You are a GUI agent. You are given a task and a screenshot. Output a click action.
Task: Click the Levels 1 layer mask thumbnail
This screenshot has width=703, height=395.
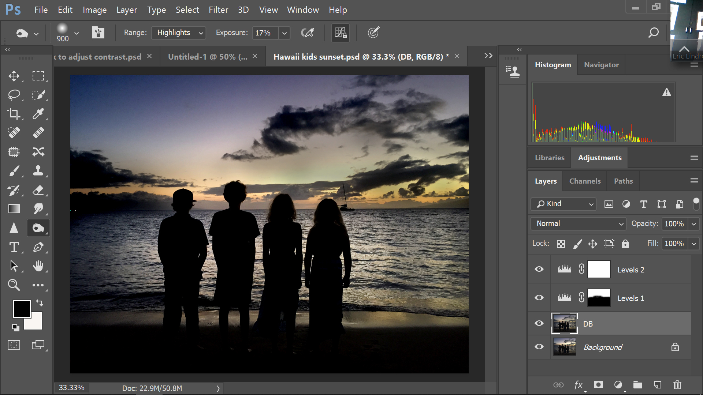click(599, 298)
